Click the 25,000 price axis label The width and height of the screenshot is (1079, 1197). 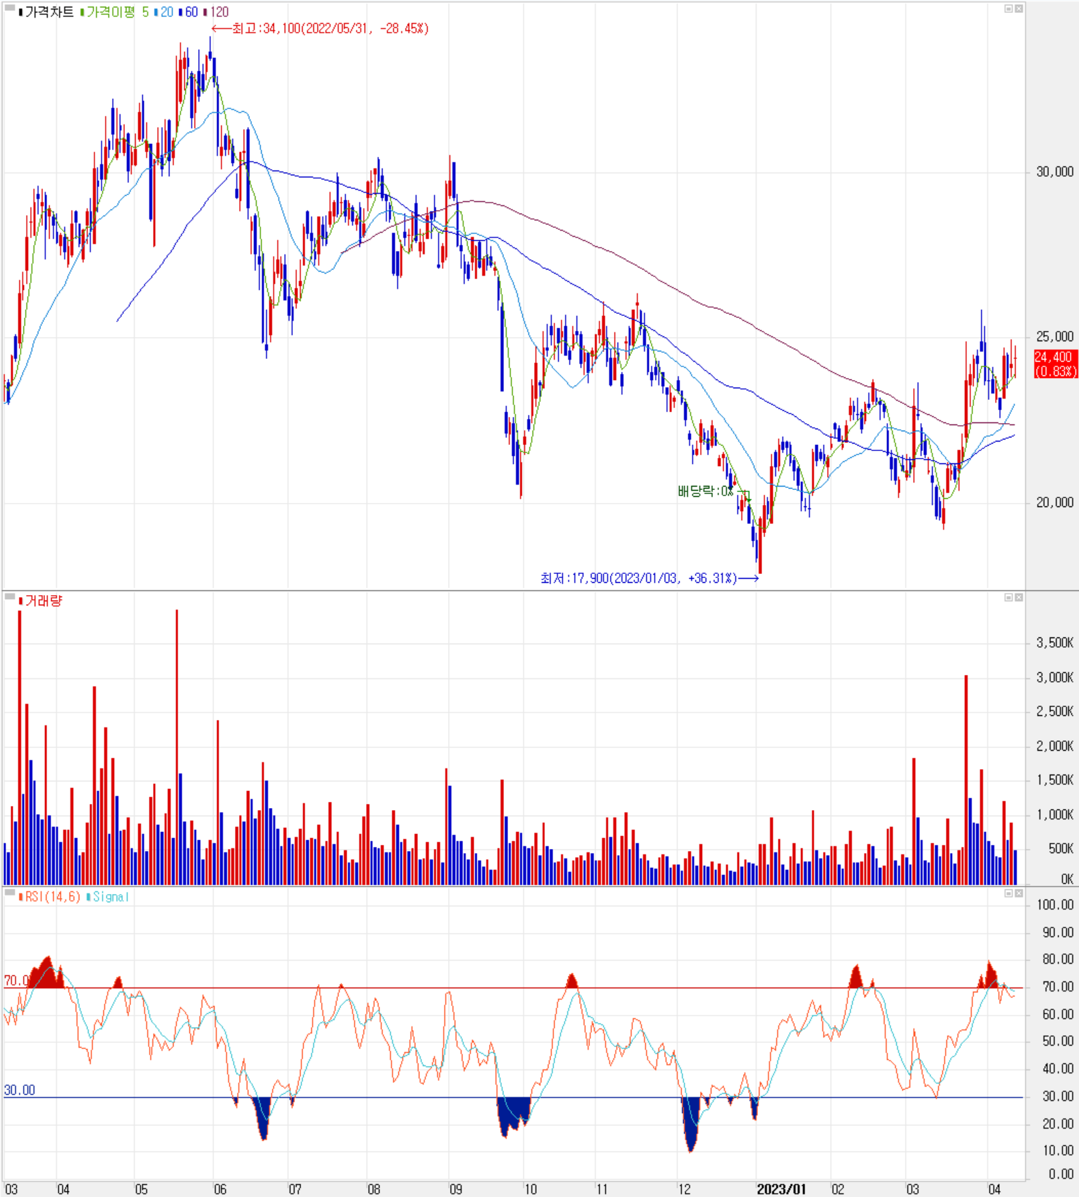(x=1054, y=336)
